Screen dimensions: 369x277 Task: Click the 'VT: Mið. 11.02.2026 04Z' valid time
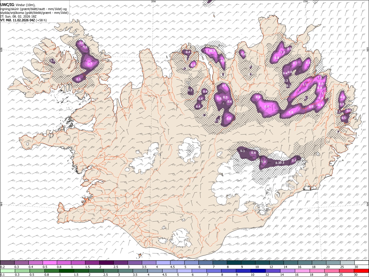coord(18,20)
